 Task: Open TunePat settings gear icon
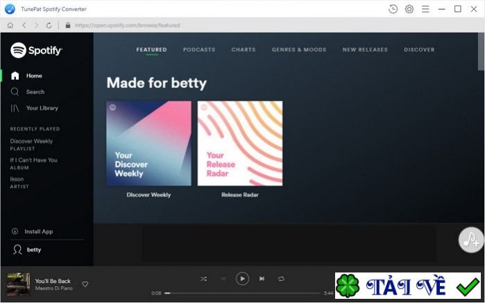pos(409,9)
